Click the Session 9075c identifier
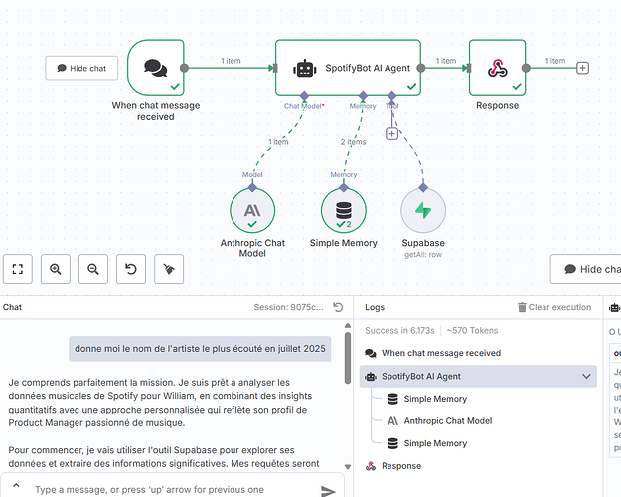The height and width of the screenshot is (497, 621). [x=289, y=307]
